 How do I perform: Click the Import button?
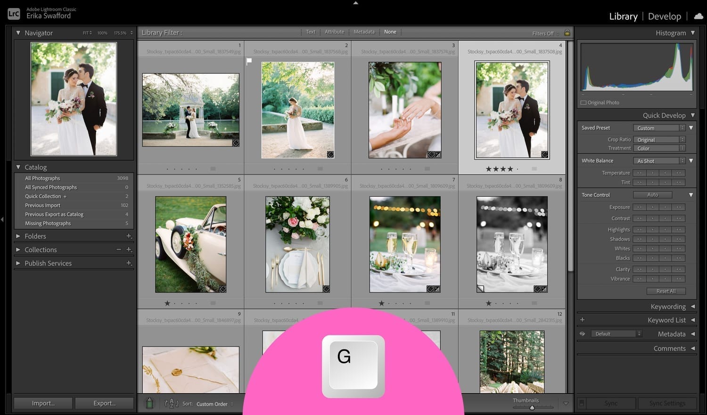(x=43, y=403)
